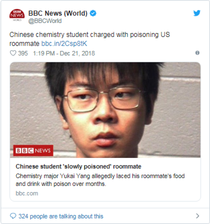The width and height of the screenshot is (210, 224).
Task: Open the tweet info circle icon
Action: [197, 53]
